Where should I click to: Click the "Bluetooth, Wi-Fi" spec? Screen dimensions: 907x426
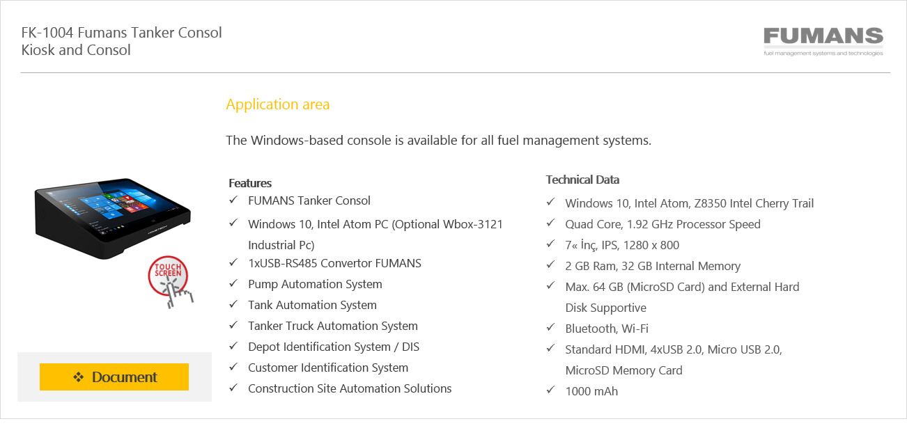(607, 329)
